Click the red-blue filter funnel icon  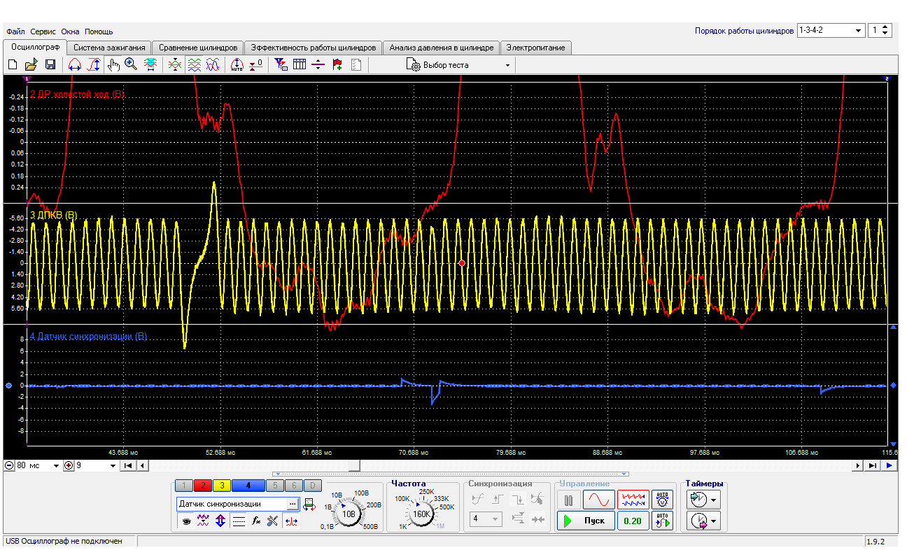click(x=281, y=65)
